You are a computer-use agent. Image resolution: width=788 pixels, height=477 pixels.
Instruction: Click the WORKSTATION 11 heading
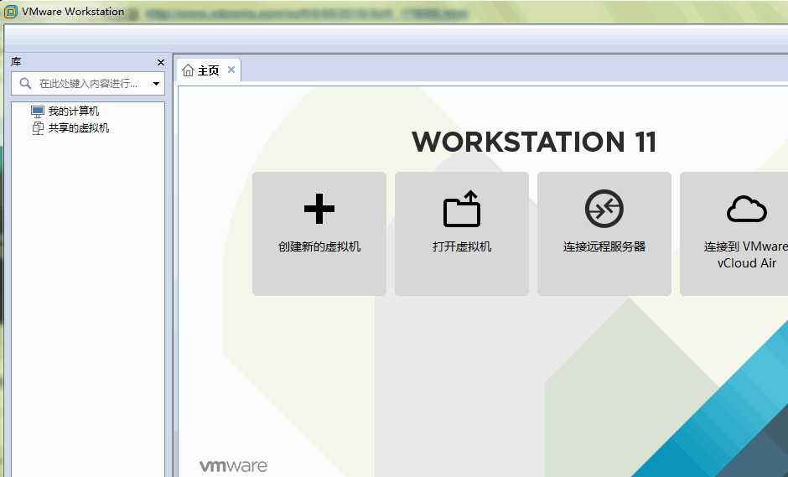534,142
